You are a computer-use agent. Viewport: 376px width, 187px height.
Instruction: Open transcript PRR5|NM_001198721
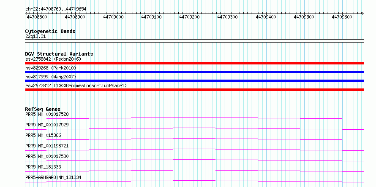pos(47,146)
